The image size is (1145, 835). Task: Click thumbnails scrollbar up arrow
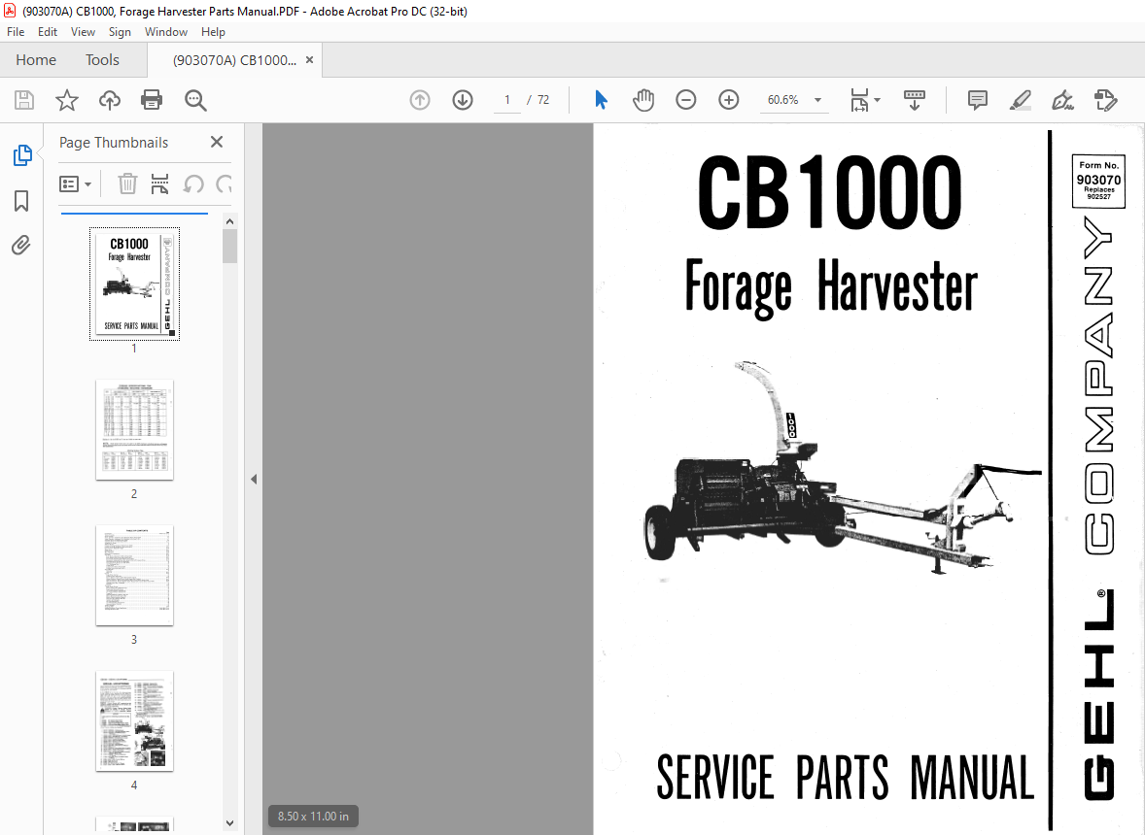tap(230, 221)
